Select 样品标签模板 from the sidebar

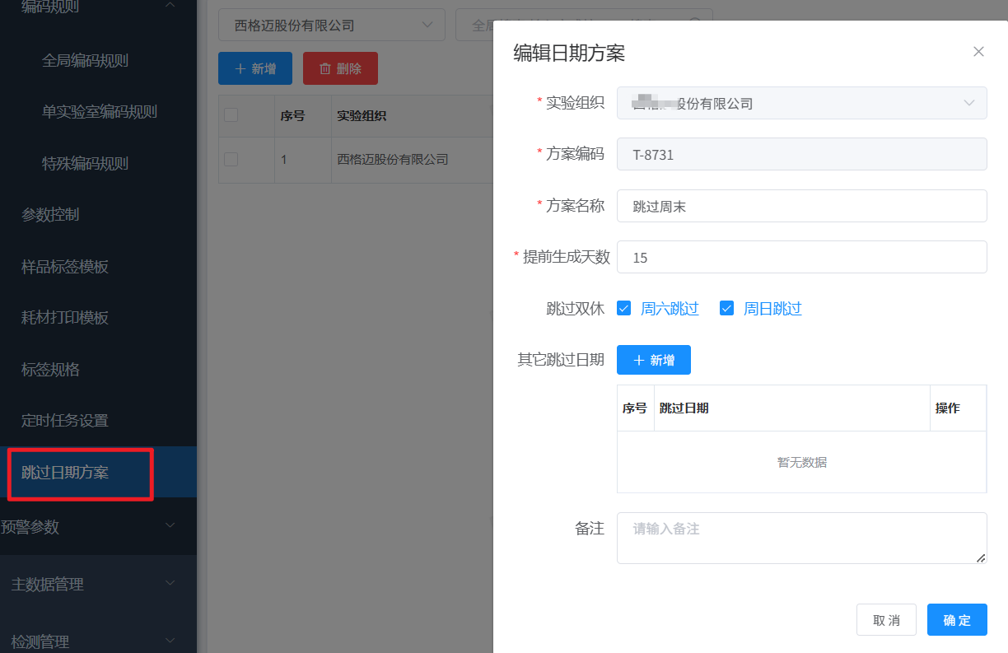[x=65, y=267]
